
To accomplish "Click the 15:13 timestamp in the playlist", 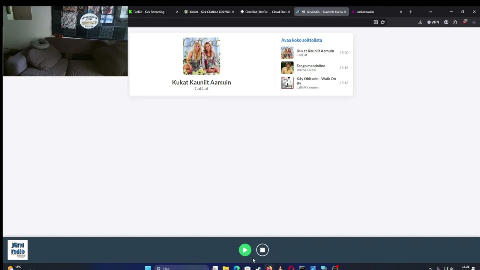I will pos(344,83).
